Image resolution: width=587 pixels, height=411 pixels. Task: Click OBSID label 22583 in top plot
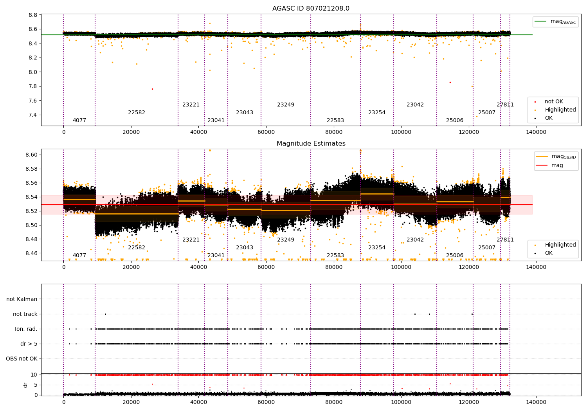[335, 121]
